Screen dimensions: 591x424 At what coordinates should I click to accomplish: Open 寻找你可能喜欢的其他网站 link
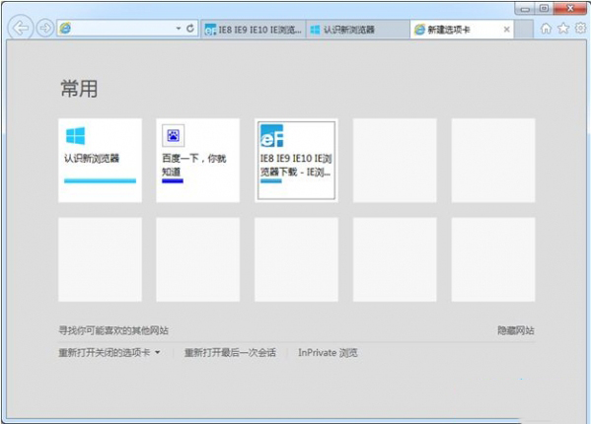click(x=113, y=330)
